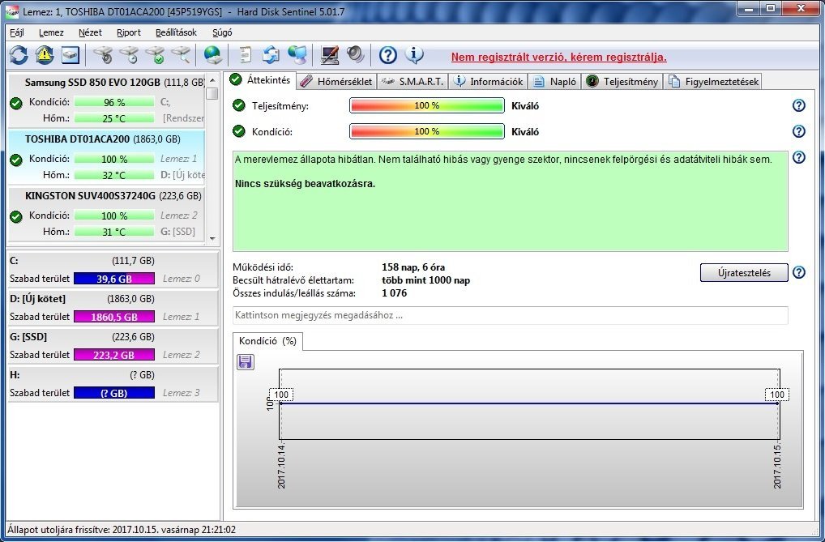Click the disk with clock test icon
The height and width of the screenshot is (542, 825).
coord(130,55)
